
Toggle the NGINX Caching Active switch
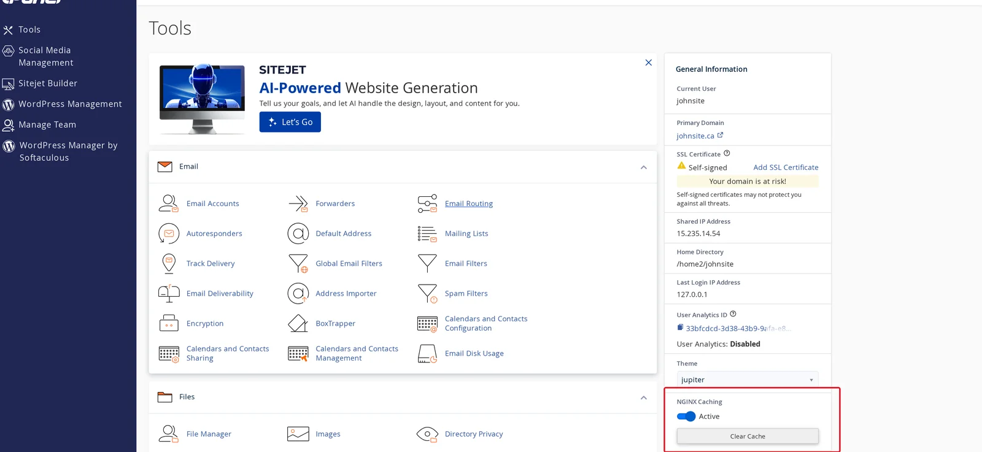(x=686, y=416)
